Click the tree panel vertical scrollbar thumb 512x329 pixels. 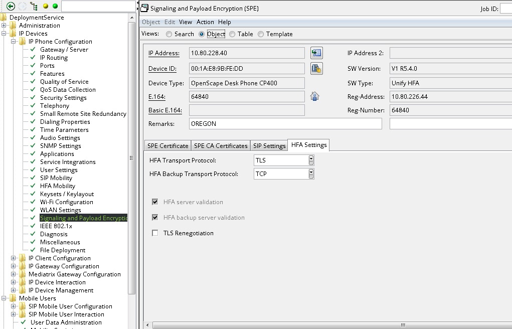(x=131, y=158)
